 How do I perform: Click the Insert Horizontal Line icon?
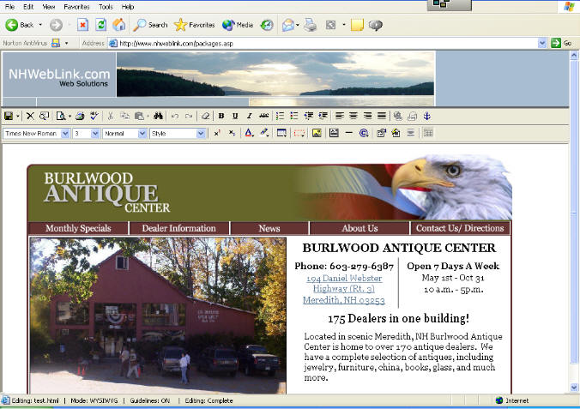[x=349, y=133]
